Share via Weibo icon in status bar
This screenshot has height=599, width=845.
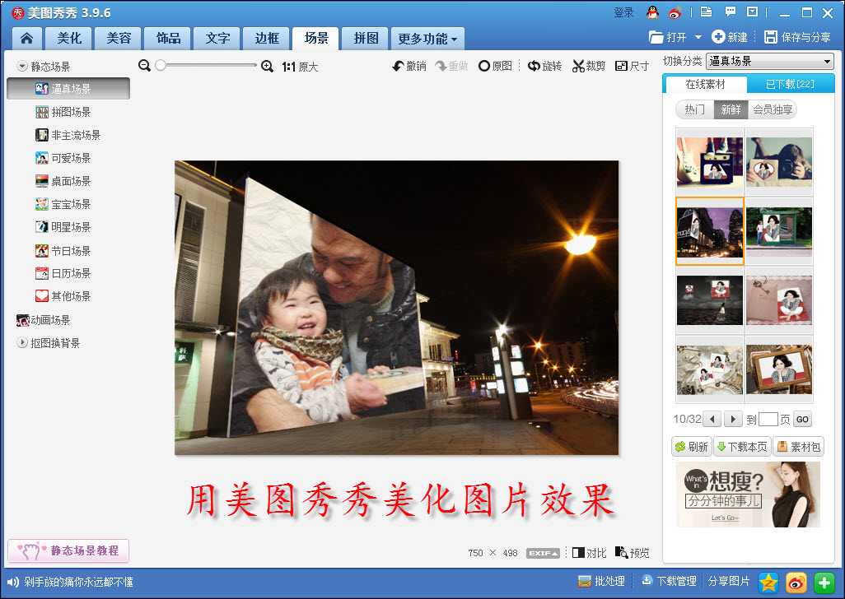coord(796,583)
